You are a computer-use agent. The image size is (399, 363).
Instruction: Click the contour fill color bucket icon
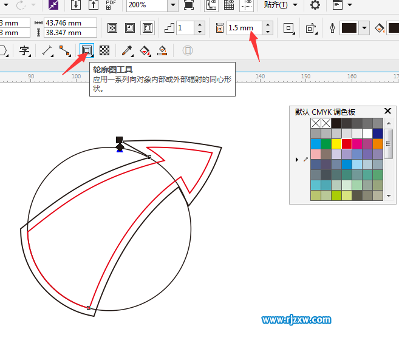[x=380, y=28]
